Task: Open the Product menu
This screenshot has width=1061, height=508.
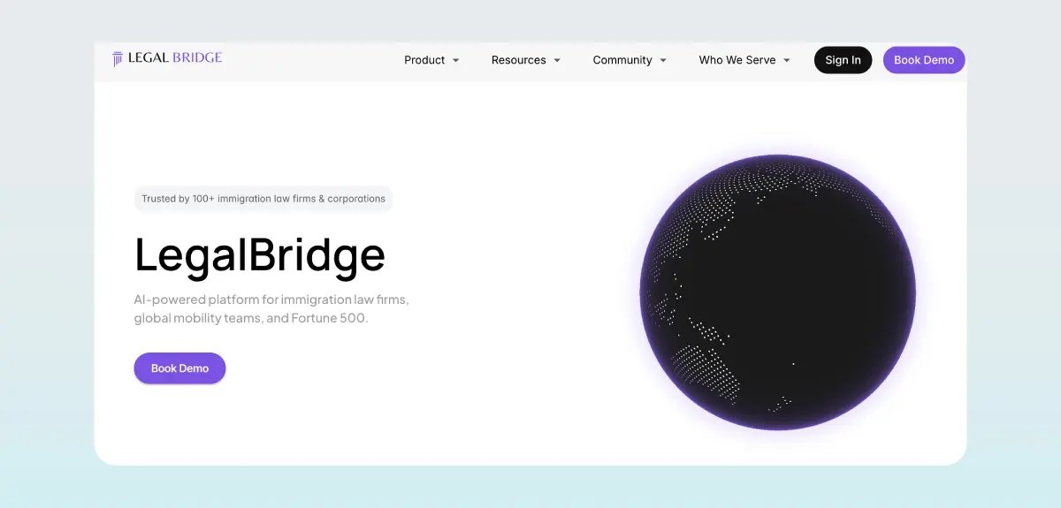Action: 424,60
